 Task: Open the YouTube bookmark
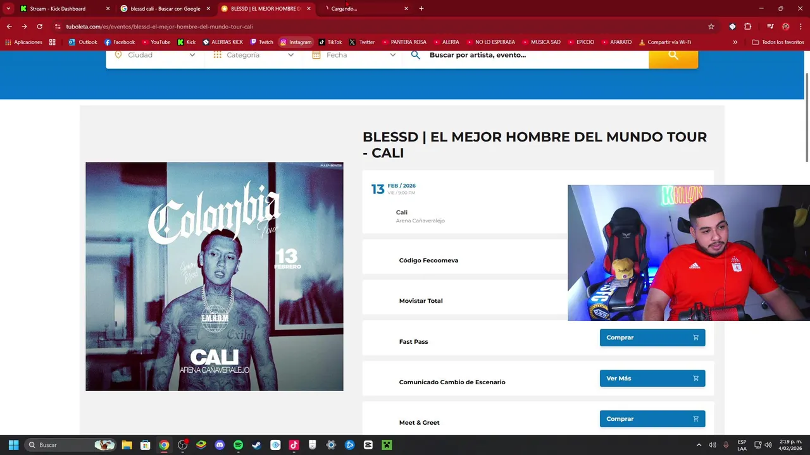point(156,42)
